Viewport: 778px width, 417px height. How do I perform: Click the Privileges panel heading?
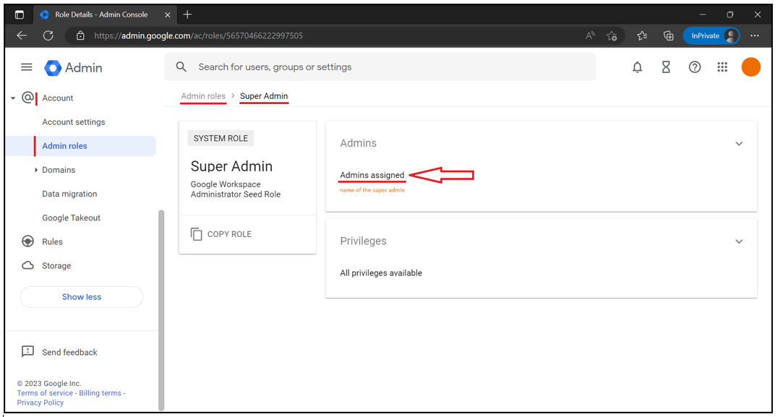pyautogui.click(x=363, y=241)
